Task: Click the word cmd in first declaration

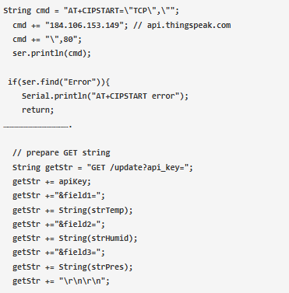Action: 43,11
